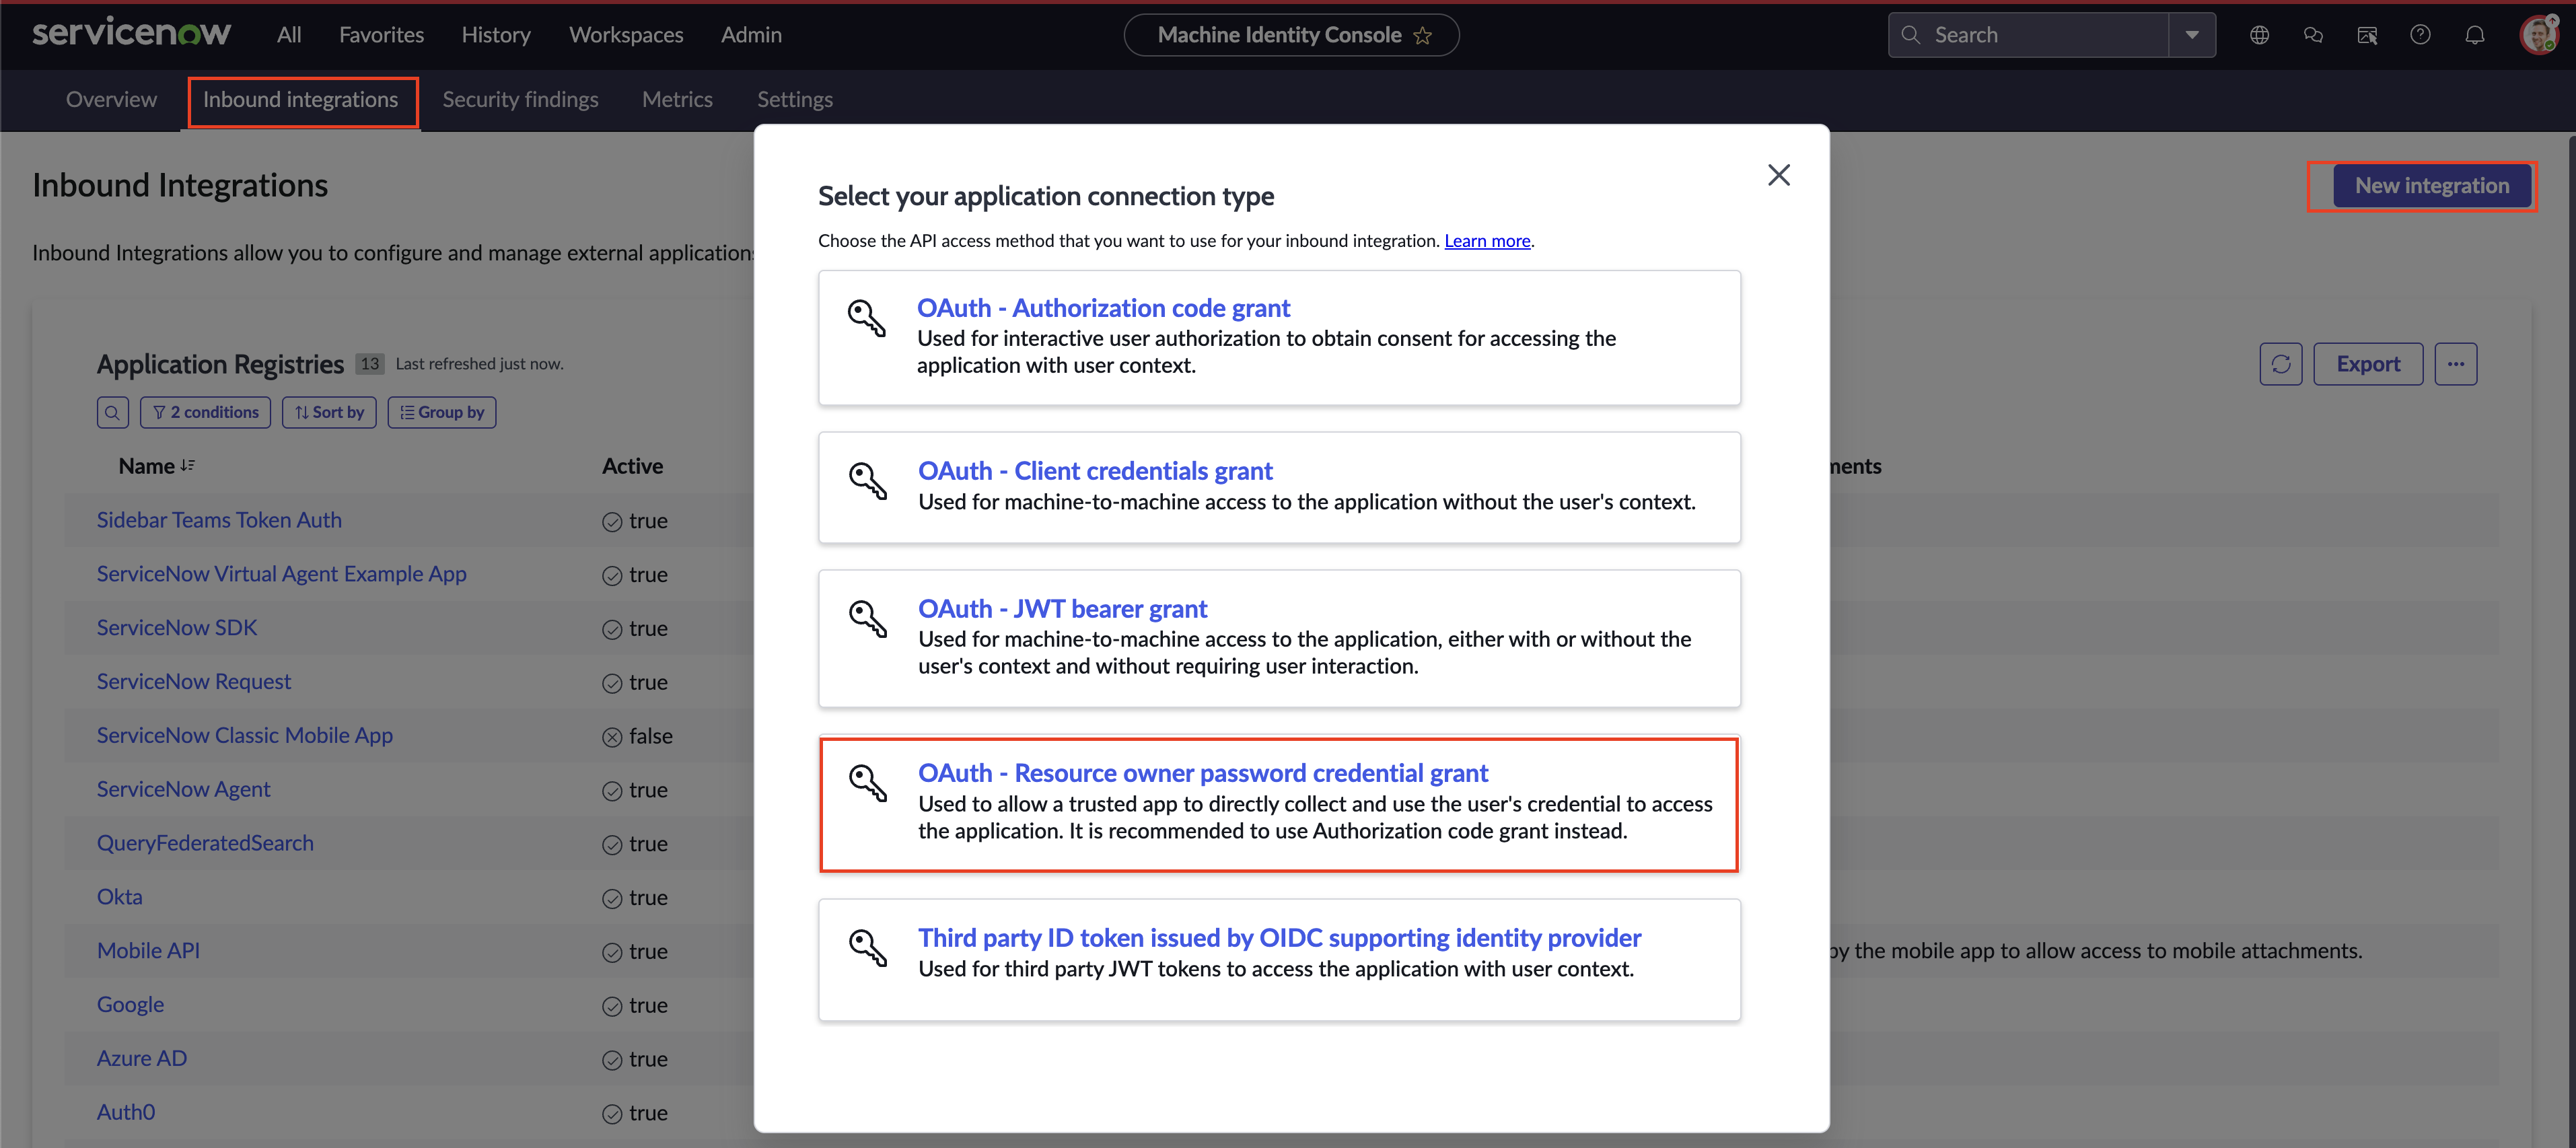Viewport: 2576px width, 1148px height.
Task: Open the three-dot more actions menu
Action: click(x=2455, y=364)
